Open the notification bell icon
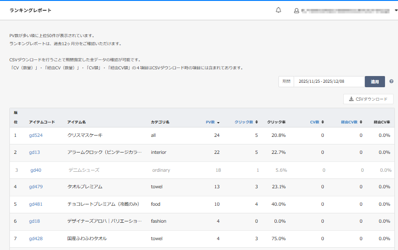Viewport: 398px width, 250px height. click(x=278, y=10)
